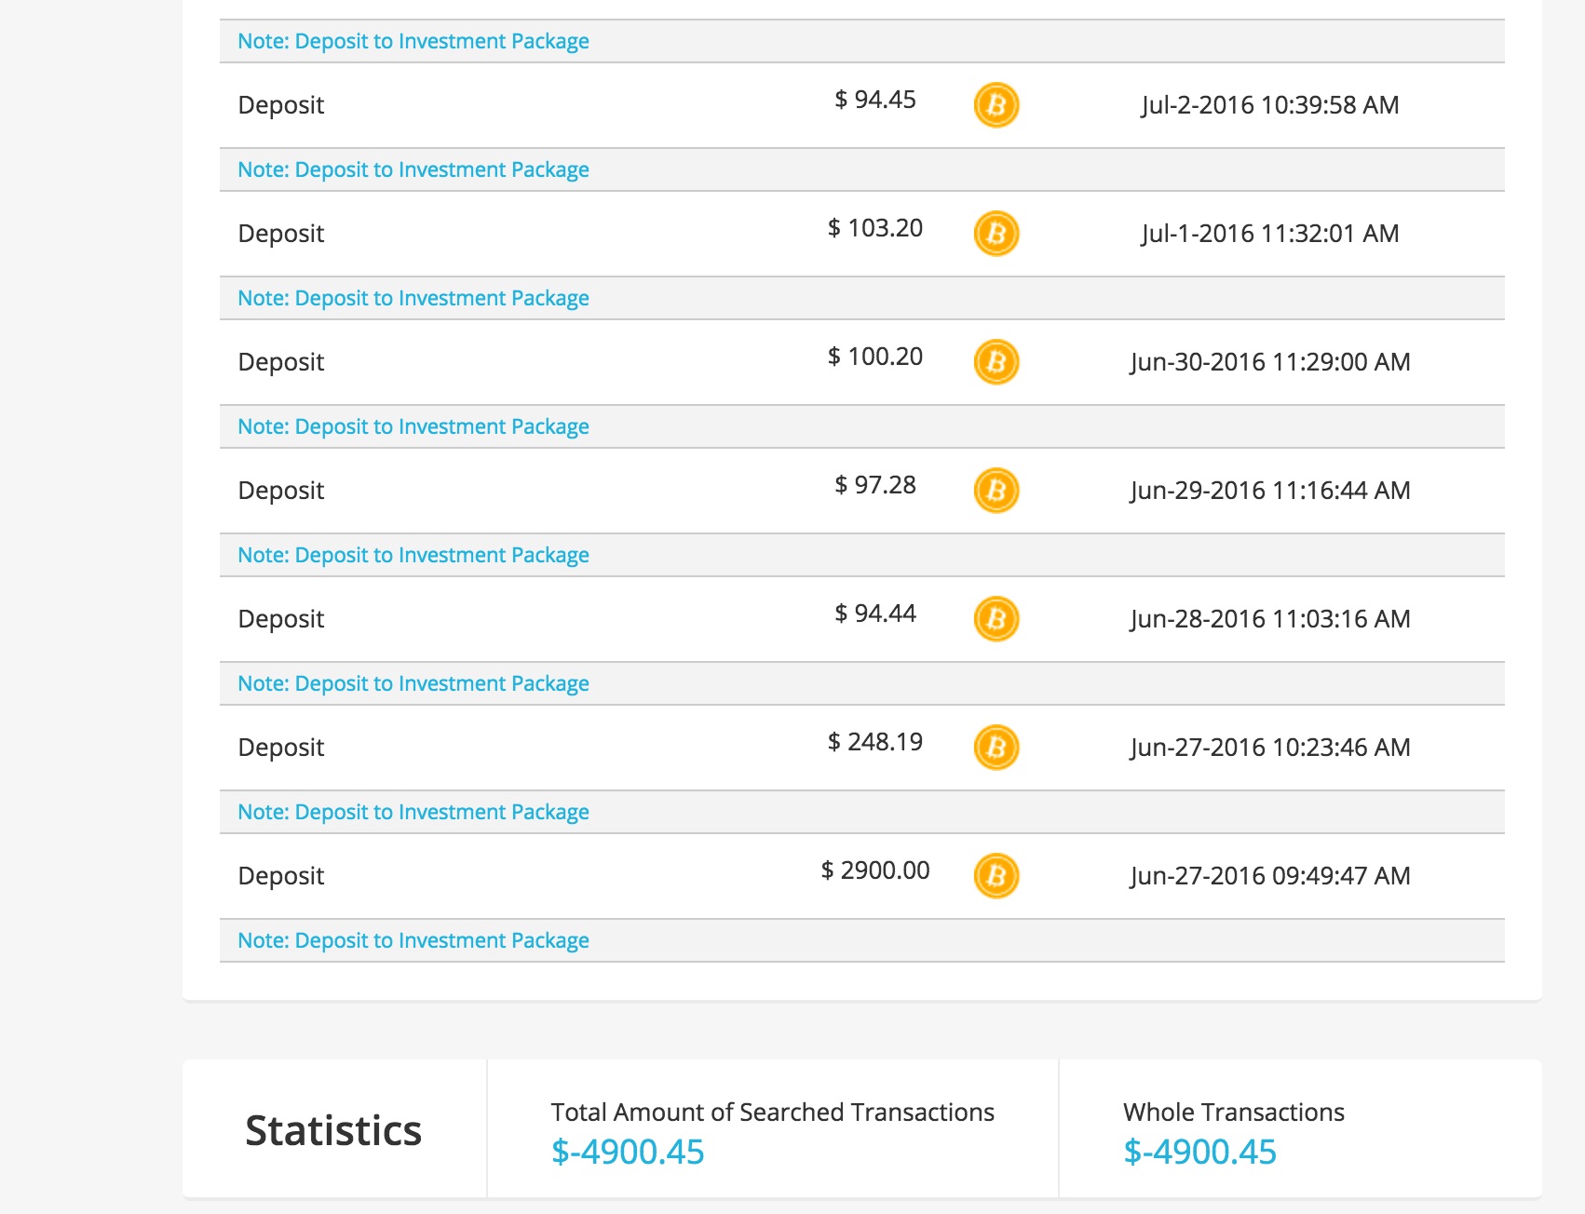Open the note under the $2900.00 deposit
The height and width of the screenshot is (1214, 1585).
(413, 940)
